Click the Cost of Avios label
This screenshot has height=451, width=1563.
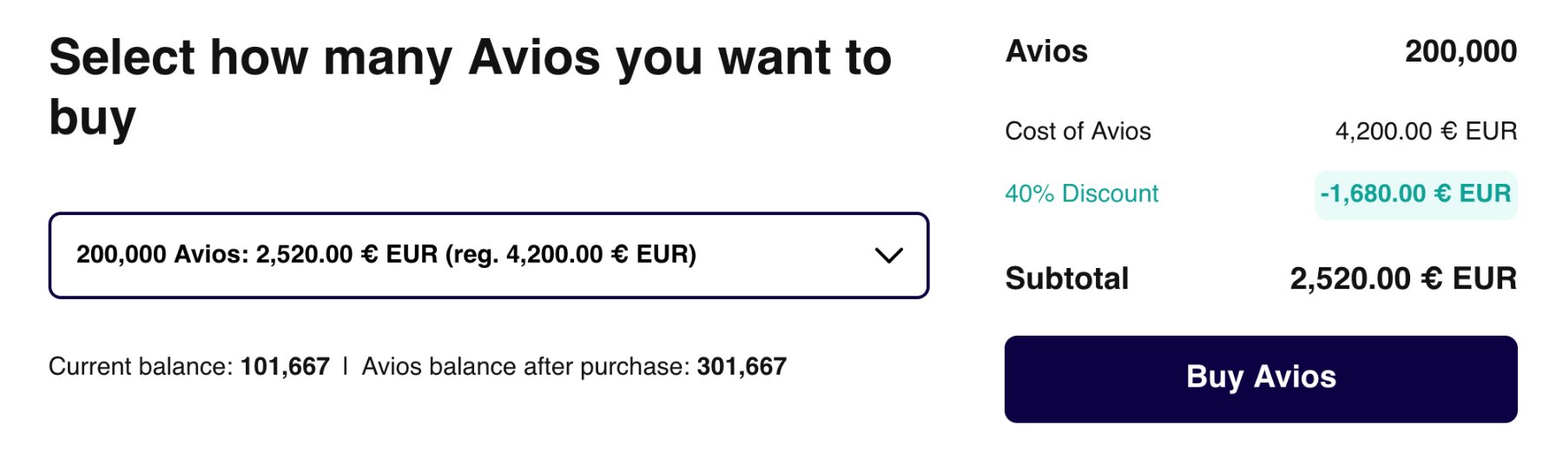pos(1078,131)
